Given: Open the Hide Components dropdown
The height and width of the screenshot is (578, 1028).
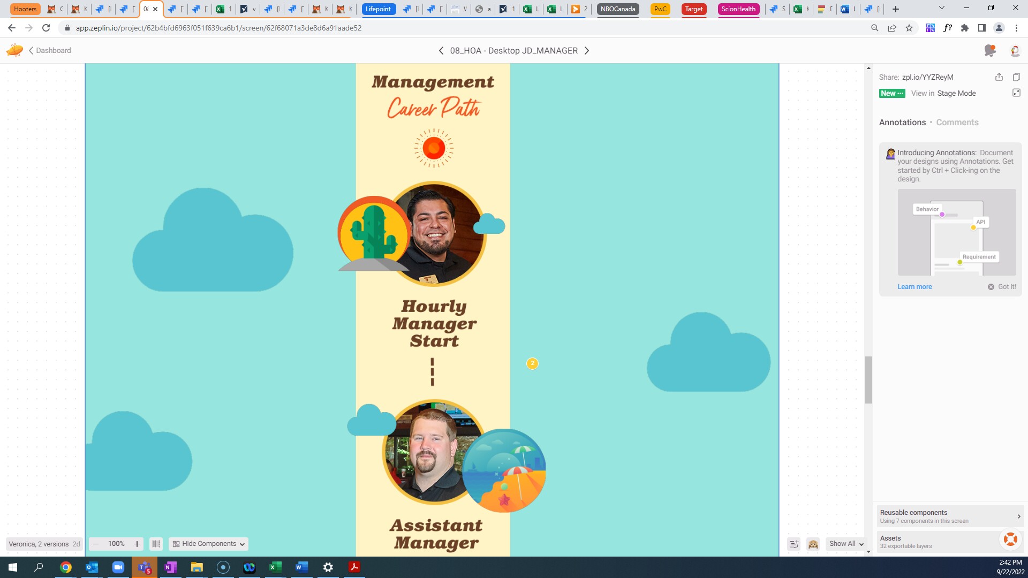Looking at the screenshot, I should tap(208, 544).
